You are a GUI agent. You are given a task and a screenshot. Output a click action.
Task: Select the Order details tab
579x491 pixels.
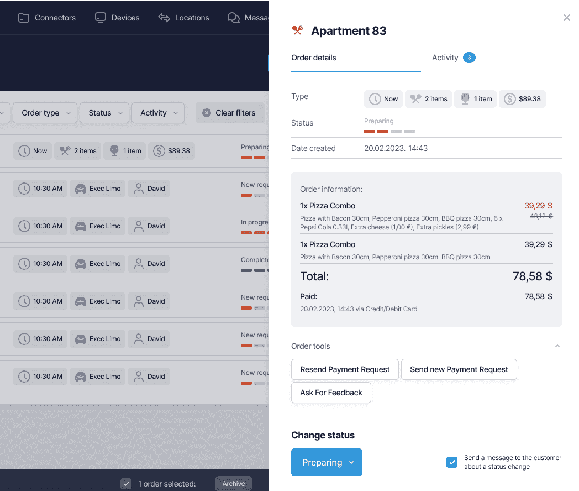tap(314, 58)
